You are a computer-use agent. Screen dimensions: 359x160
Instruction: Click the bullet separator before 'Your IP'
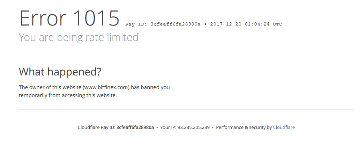pyautogui.click(x=157, y=128)
